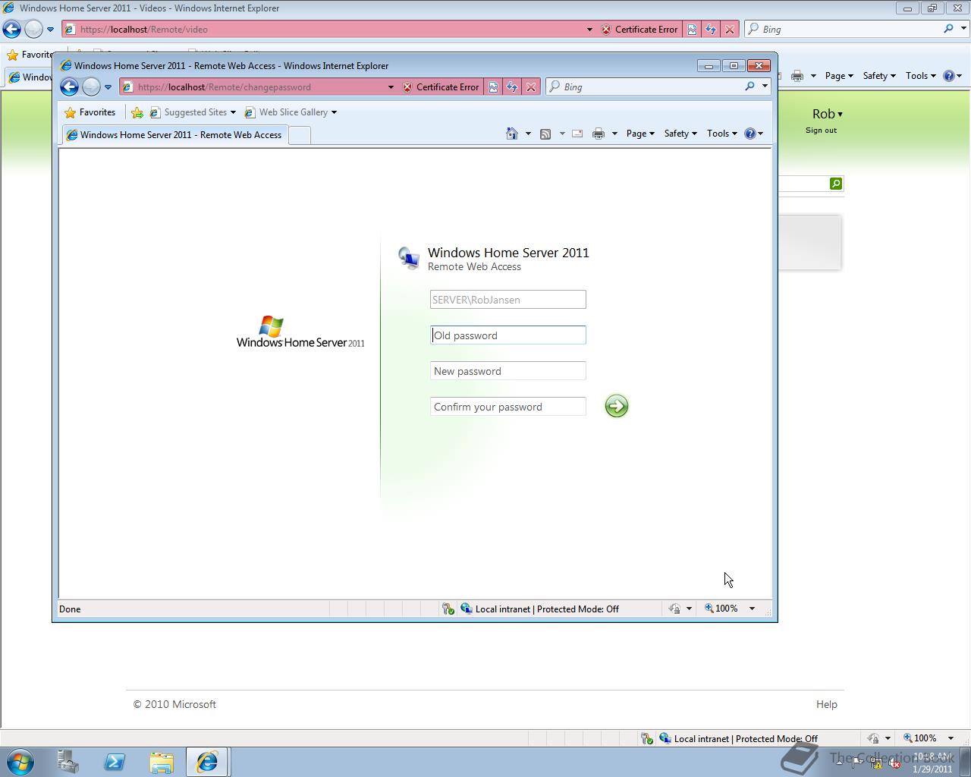Viewport: 971px width, 777px height.
Task: Refresh the Videos window page
Action: (711, 30)
